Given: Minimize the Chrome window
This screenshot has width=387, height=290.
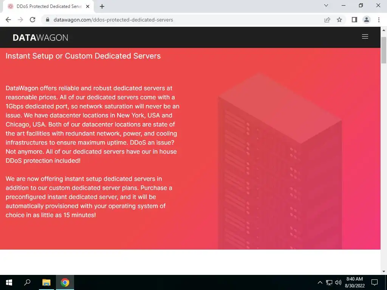Looking at the screenshot, I should click(343, 5).
